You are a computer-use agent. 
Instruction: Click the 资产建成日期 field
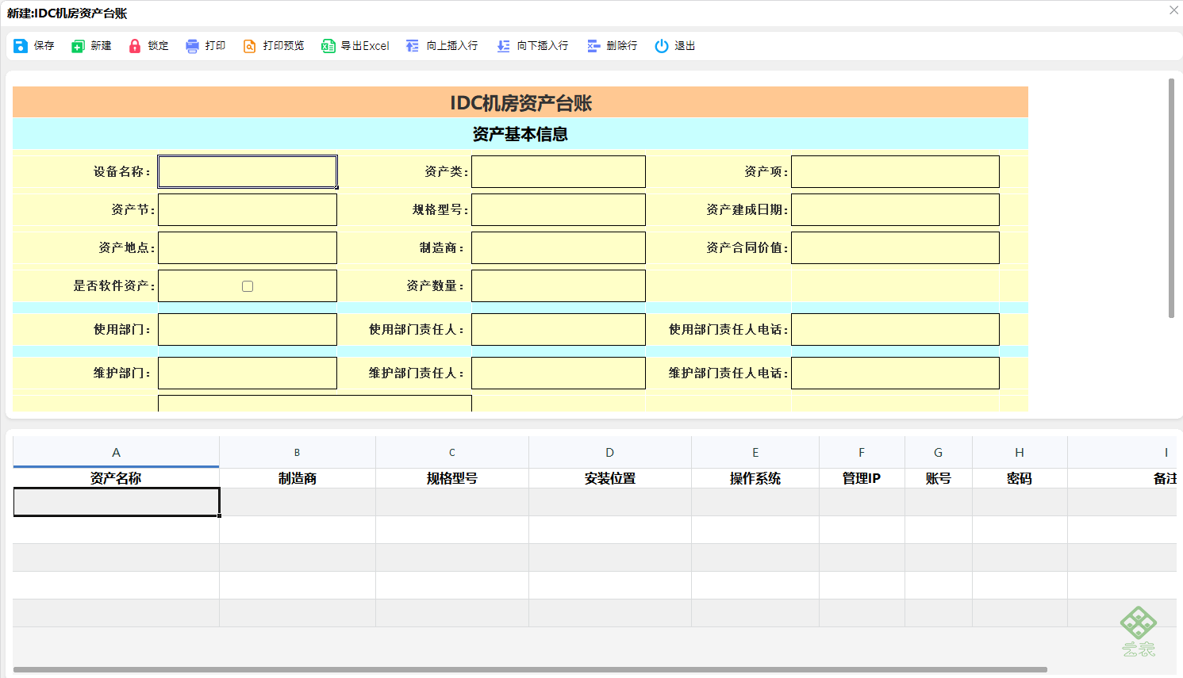click(x=895, y=209)
